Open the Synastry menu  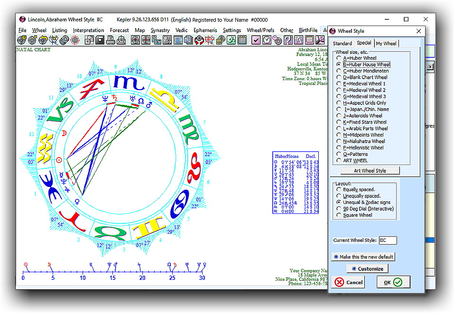(x=160, y=30)
